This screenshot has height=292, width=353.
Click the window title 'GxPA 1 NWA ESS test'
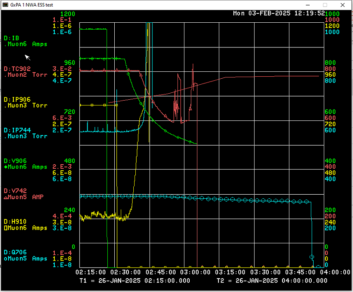click(x=32, y=5)
